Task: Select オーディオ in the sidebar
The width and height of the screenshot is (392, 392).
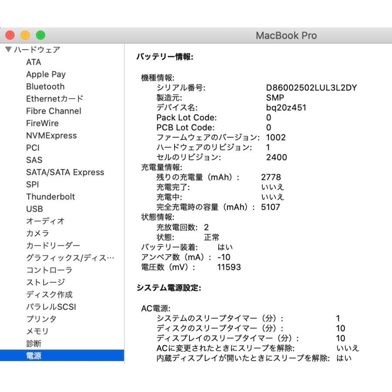Action: click(x=45, y=221)
